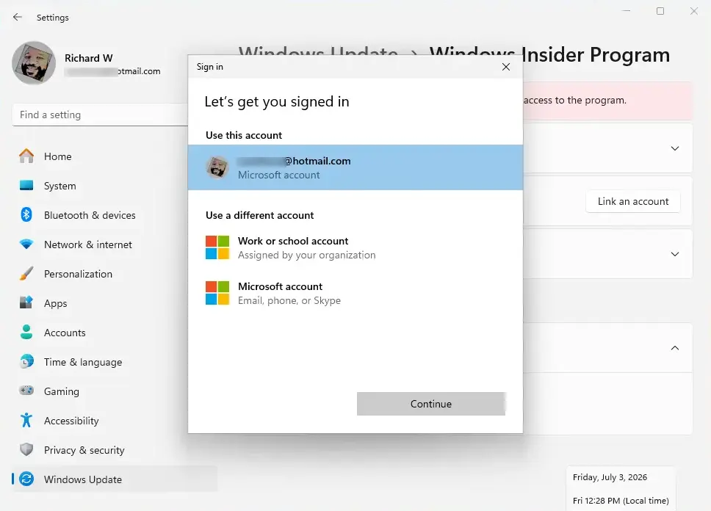This screenshot has height=511, width=711.
Task: Click the Windows Update sync icon
Action: (26, 479)
